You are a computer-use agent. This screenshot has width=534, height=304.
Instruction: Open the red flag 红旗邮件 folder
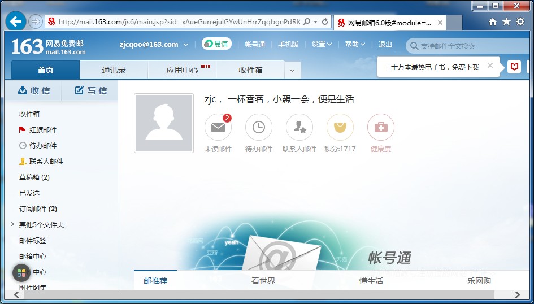pyautogui.click(x=38, y=130)
